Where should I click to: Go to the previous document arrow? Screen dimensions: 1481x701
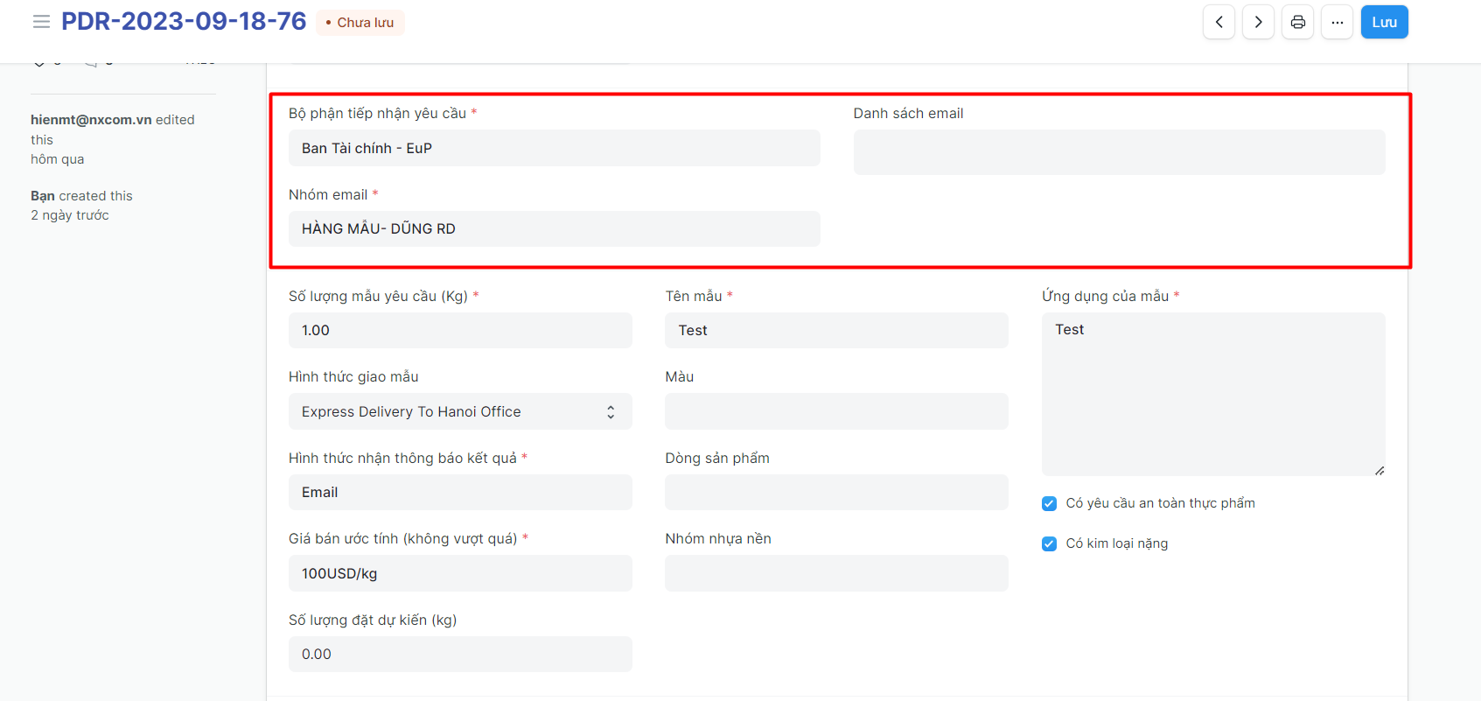click(1219, 22)
